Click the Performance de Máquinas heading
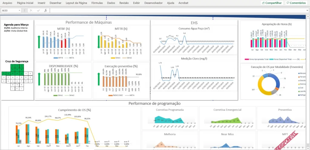Screen dimensions: 310x150 pyautogui.click(x=89, y=22)
